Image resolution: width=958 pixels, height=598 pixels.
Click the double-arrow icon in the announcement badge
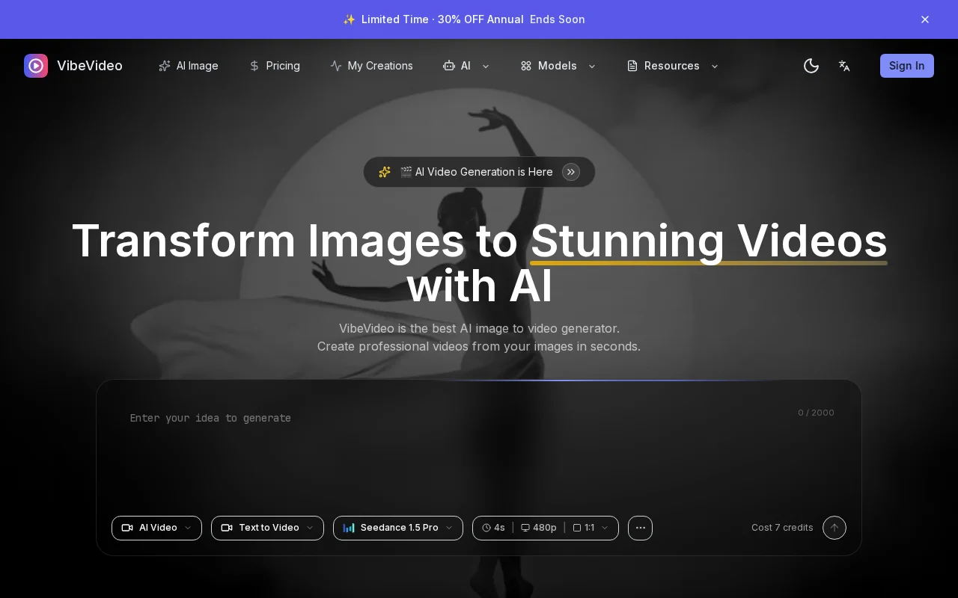click(571, 172)
